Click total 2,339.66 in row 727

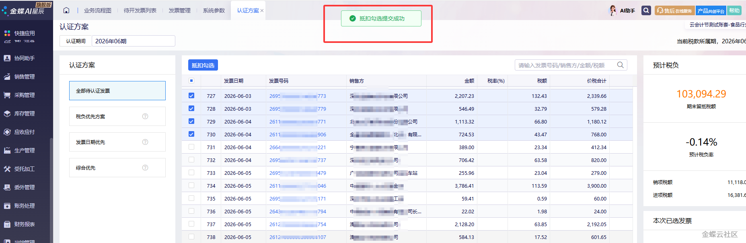pyautogui.click(x=596, y=96)
